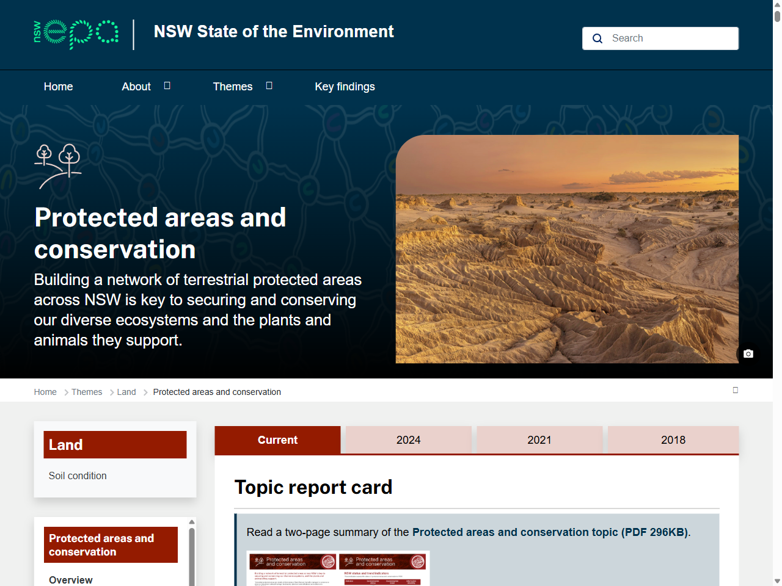Open the Land sidebar section header

tap(115, 444)
